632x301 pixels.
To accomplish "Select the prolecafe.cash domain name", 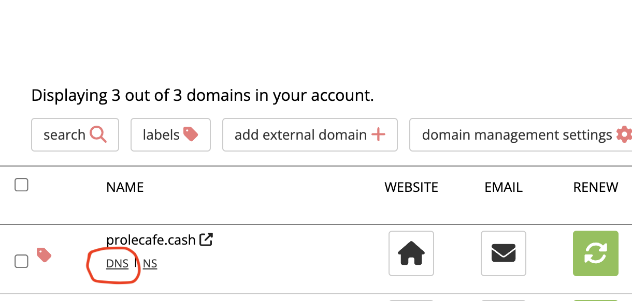I will tap(150, 239).
